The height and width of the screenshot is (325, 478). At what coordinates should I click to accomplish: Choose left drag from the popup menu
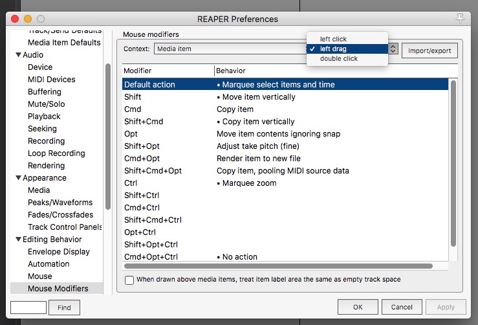[x=347, y=49]
